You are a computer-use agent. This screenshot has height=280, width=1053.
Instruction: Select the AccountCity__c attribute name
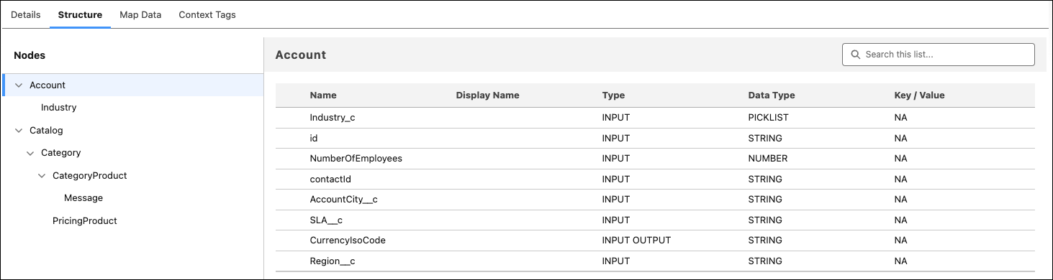pos(344,200)
